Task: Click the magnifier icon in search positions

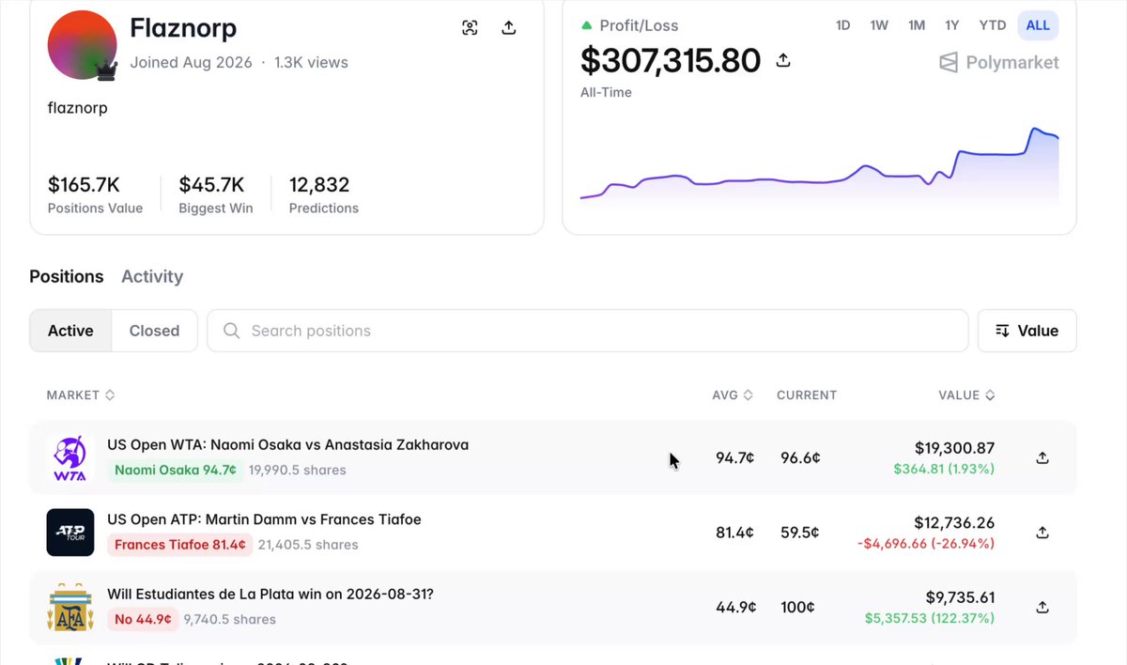Action: (x=231, y=331)
